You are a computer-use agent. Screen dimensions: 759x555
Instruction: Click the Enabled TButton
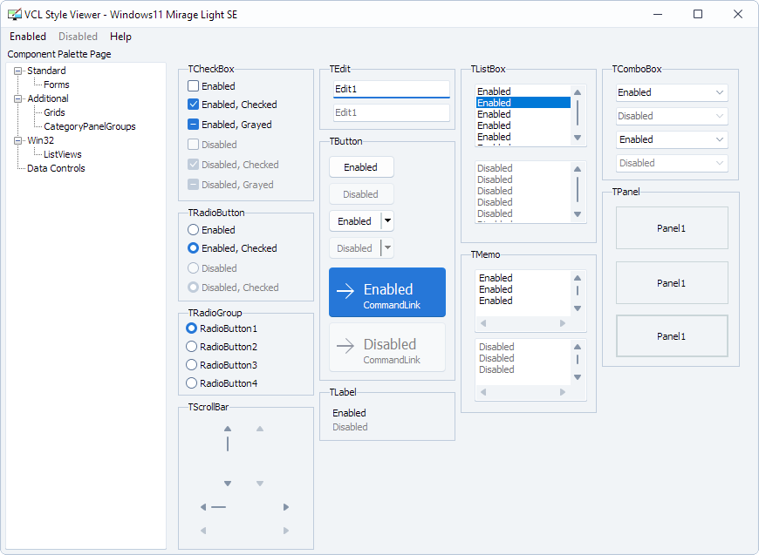click(x=361, y=167)
